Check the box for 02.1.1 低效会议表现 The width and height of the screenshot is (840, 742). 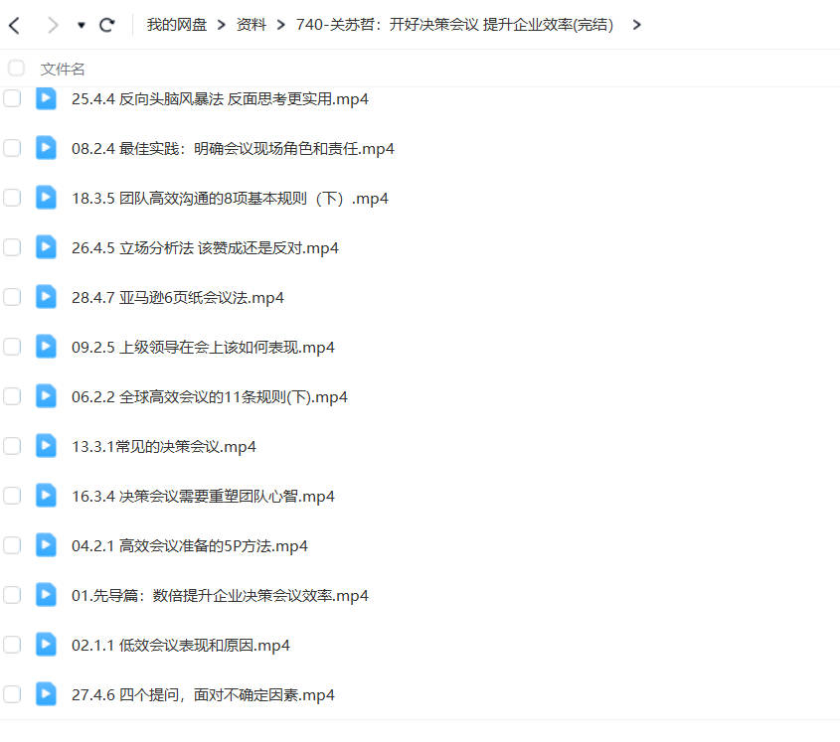(12, 645)
